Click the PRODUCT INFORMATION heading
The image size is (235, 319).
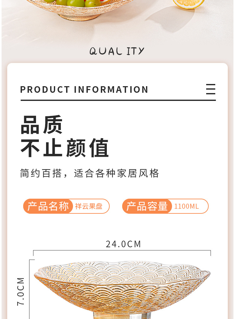[x=84, y=90]
